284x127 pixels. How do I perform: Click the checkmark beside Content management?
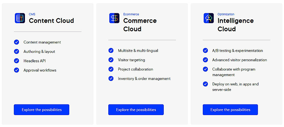(x=16, y=42)
